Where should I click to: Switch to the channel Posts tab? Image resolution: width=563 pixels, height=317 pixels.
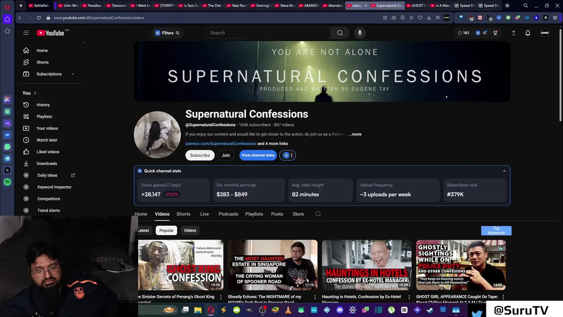[277, 214]
